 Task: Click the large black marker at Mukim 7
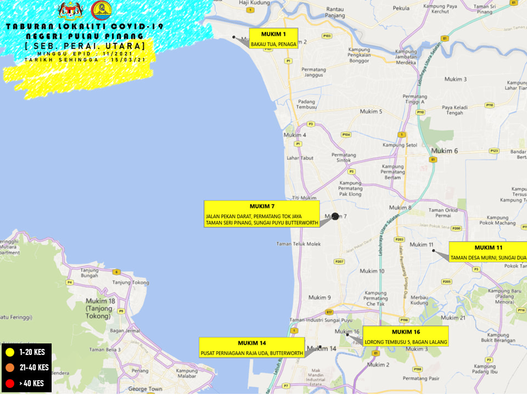click(335, 216)
